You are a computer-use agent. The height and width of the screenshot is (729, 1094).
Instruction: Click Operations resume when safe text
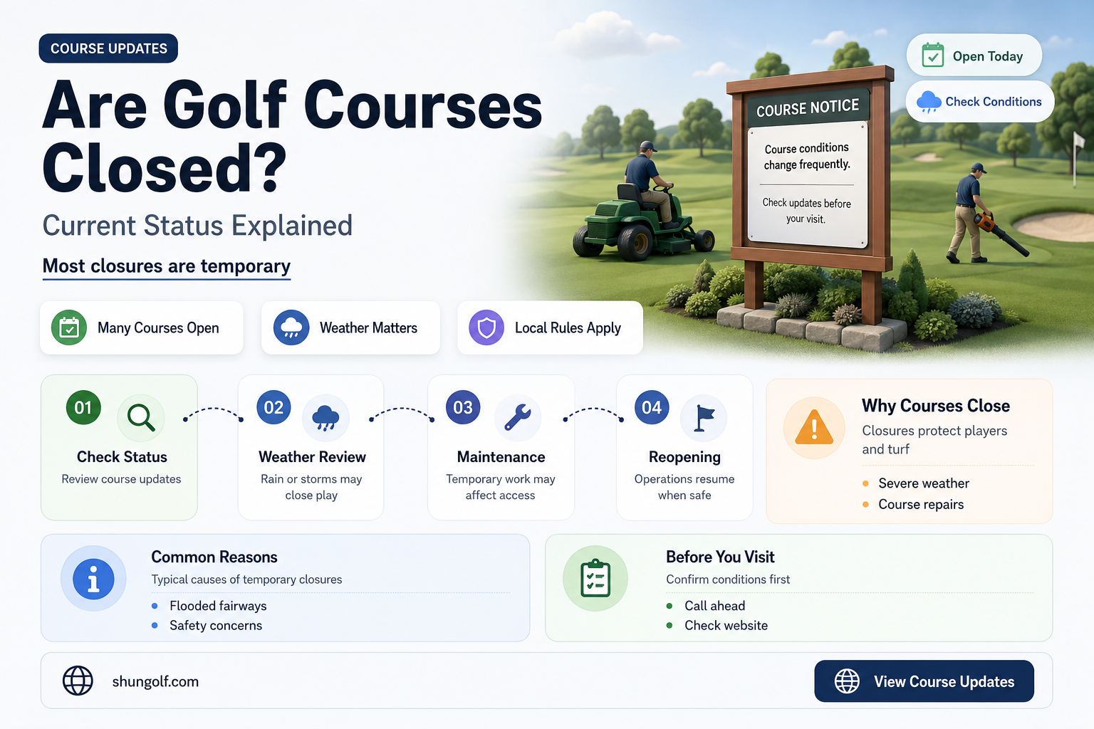[684, 487]
